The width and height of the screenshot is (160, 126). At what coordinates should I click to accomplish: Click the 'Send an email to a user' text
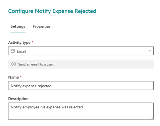pos(36,64)
